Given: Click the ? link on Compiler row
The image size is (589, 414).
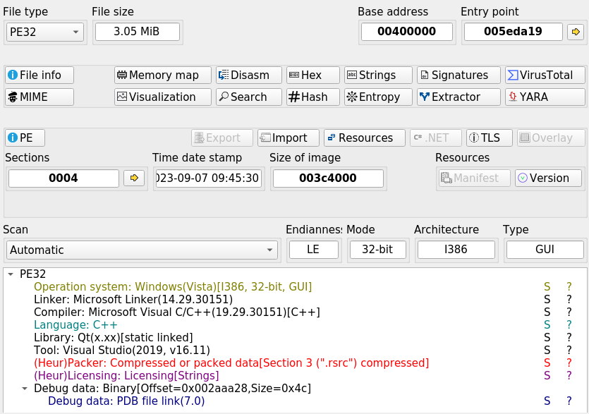Looking at the screenshot, I should click(x=569, y=312).
